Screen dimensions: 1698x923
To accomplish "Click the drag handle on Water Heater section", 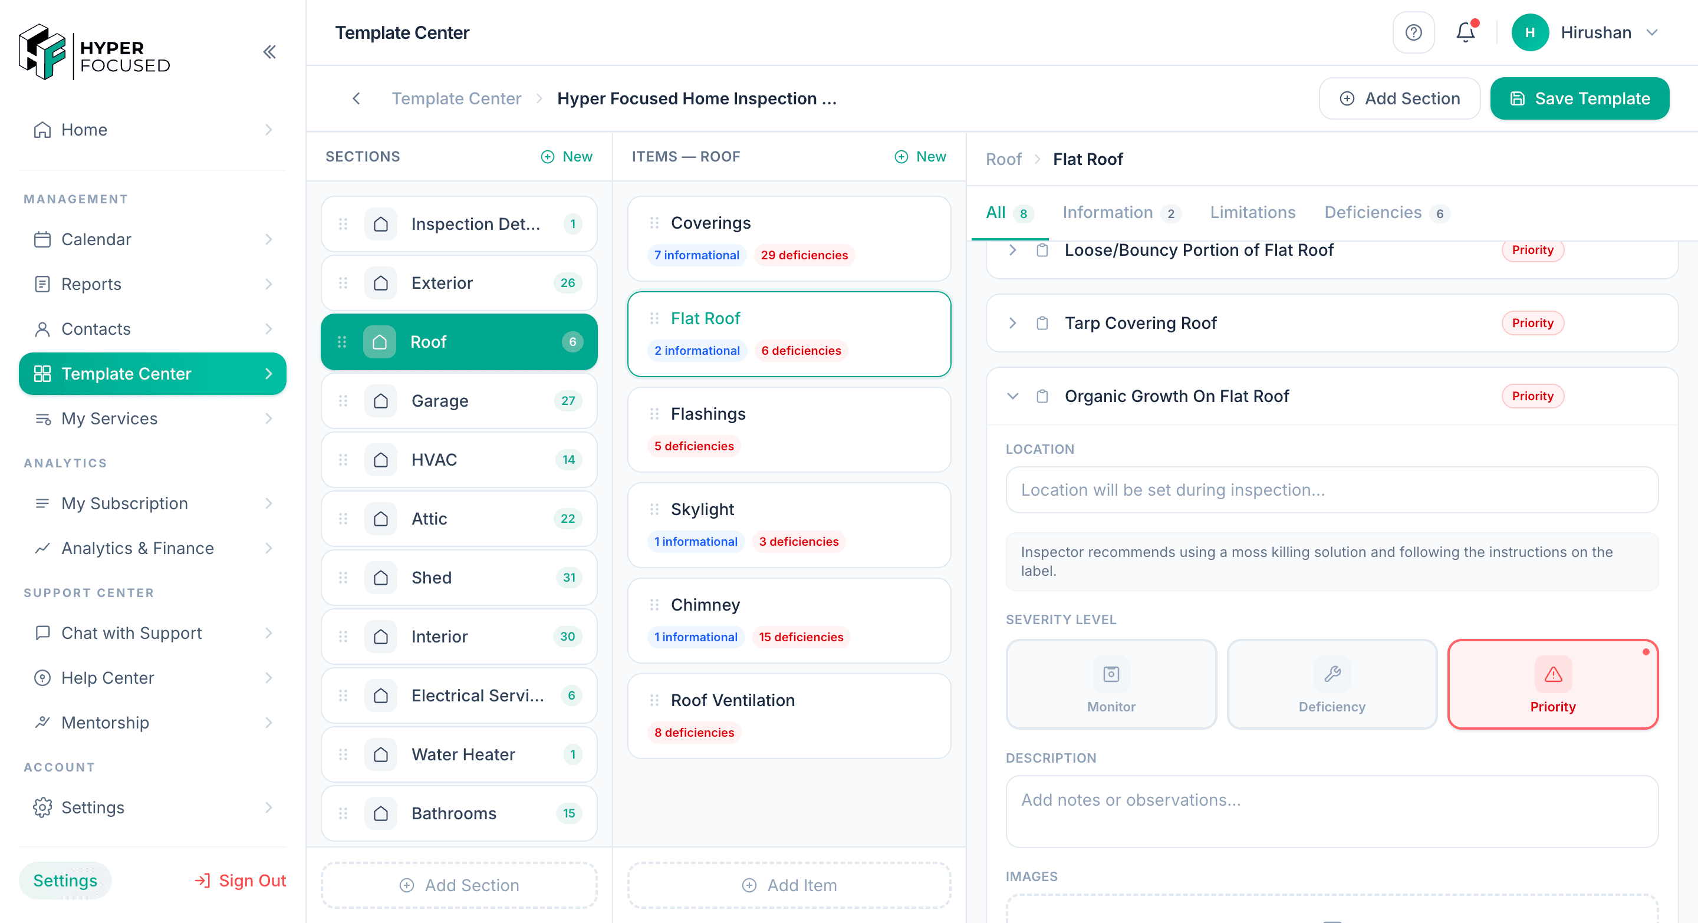I will pos(343,754).
